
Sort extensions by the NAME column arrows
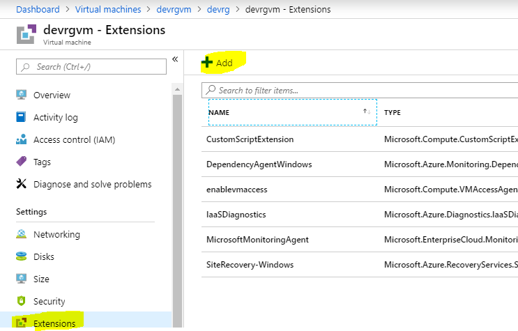click(x=366, y=111)
